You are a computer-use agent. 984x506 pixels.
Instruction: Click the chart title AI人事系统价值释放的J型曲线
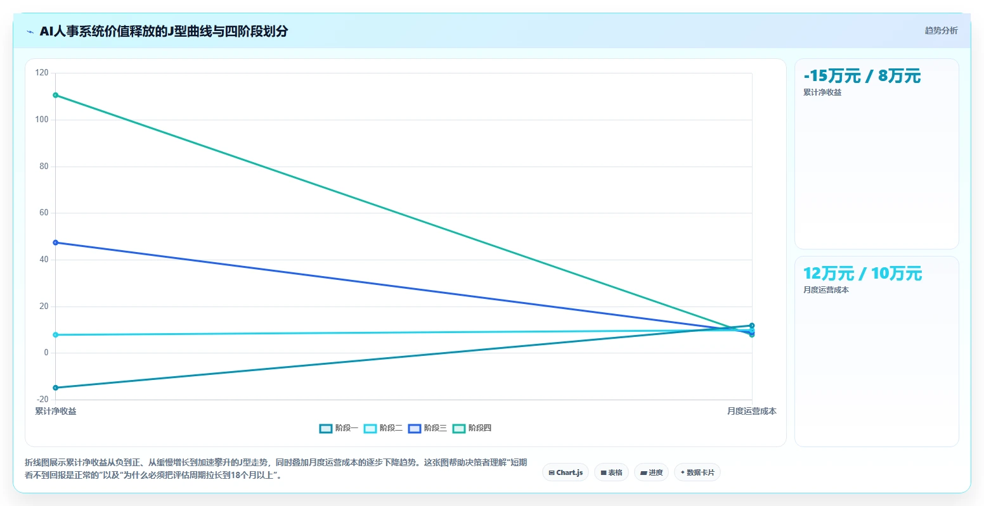coord(164,31)
